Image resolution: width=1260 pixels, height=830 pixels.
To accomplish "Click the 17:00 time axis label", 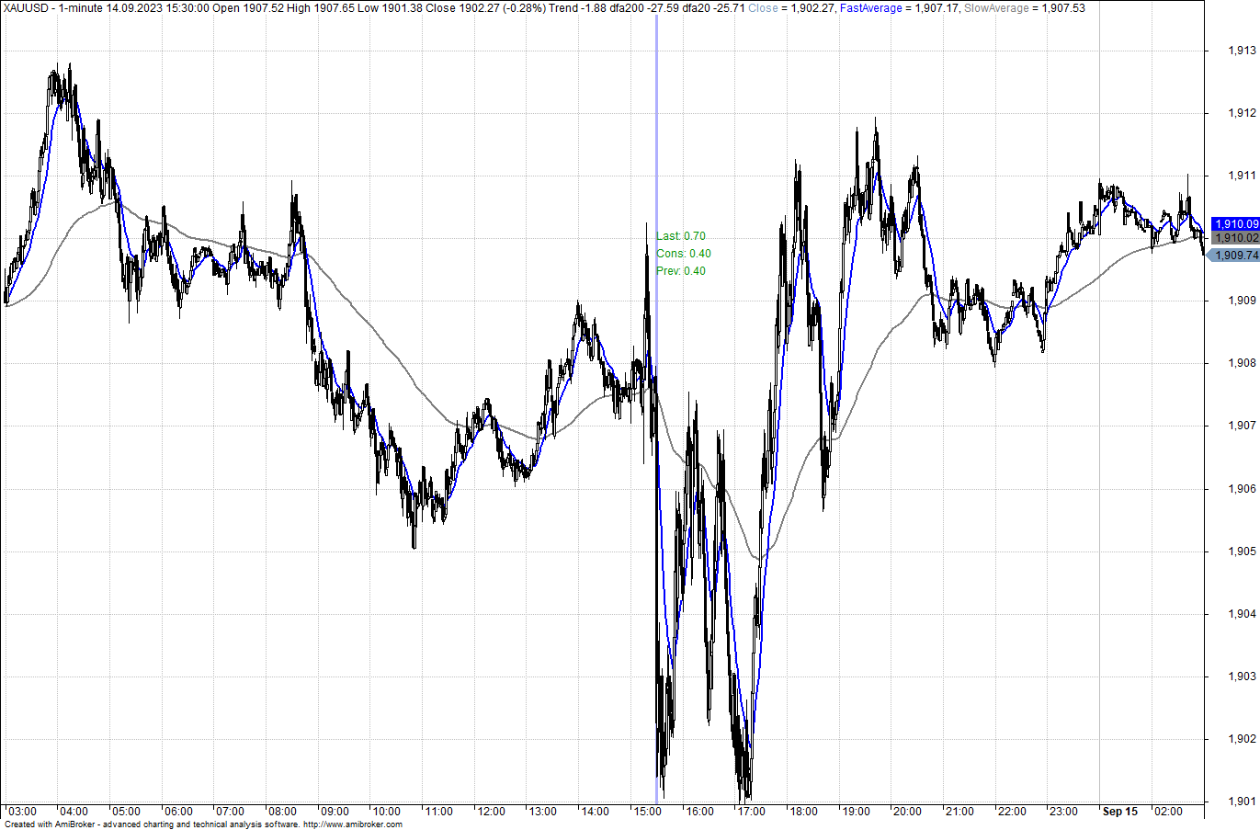I will [751, 812].
